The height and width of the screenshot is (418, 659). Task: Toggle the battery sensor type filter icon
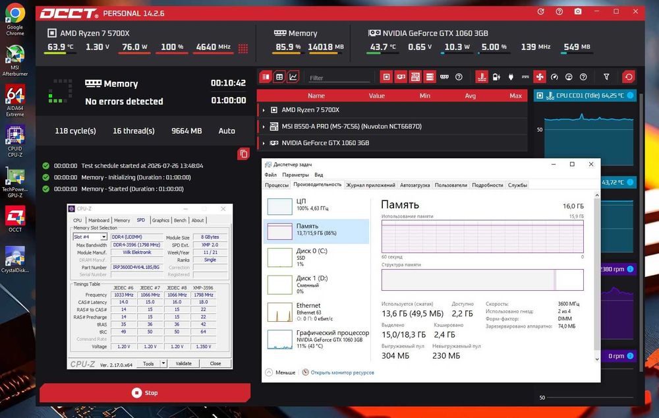[496, 77]
